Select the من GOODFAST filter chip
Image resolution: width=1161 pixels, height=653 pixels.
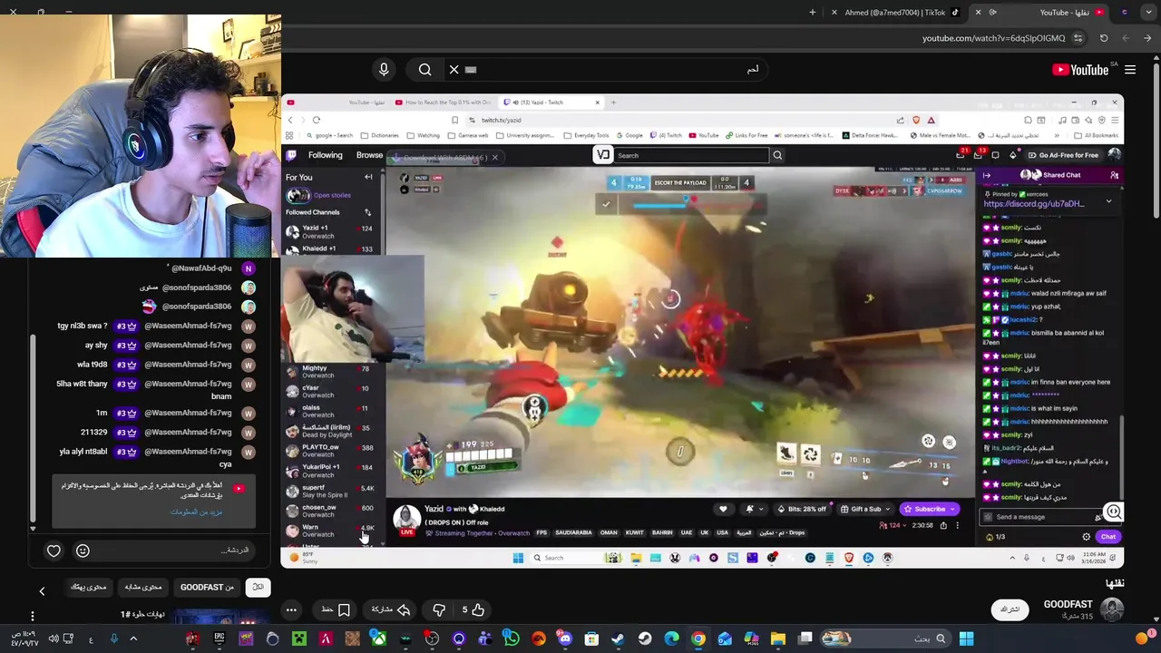coord(207,587)
